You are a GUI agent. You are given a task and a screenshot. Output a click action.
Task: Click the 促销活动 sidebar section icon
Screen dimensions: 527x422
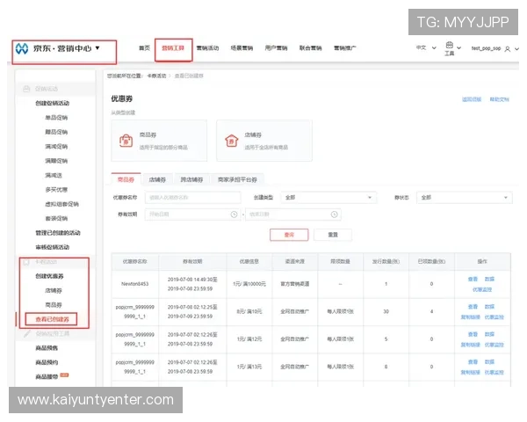(x=26, y=89)
